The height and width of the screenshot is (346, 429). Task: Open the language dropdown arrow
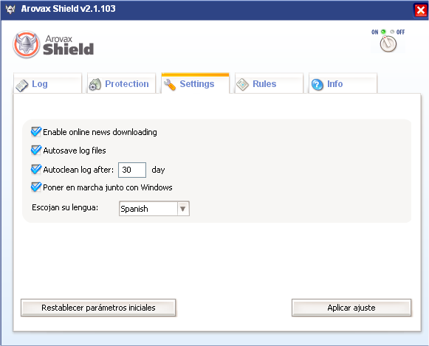(183, 209)
